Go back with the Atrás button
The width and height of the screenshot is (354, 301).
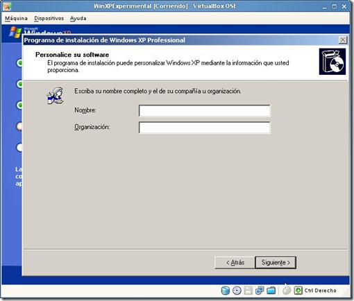tap(235, 263)
